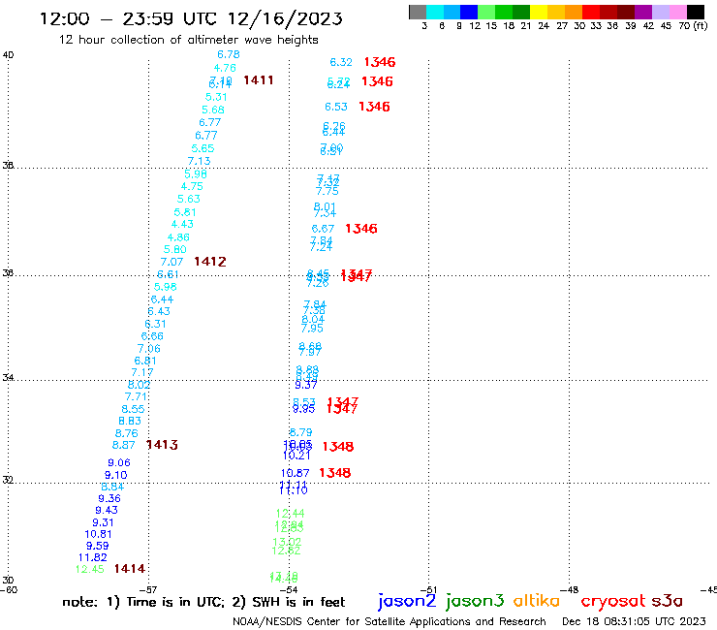Click the wave height value "5.31"
The image size is (717, 630).
[x=216, y=97]
